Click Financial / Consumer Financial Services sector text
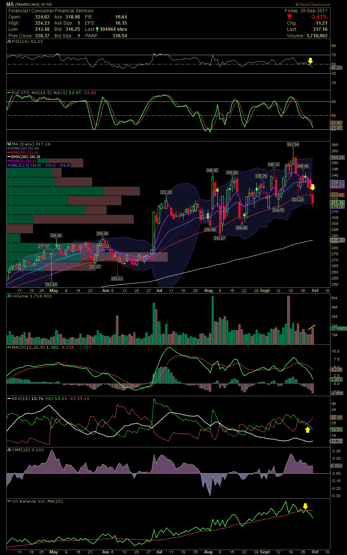This screenshot has width=347, height=555. coord(51,11)
